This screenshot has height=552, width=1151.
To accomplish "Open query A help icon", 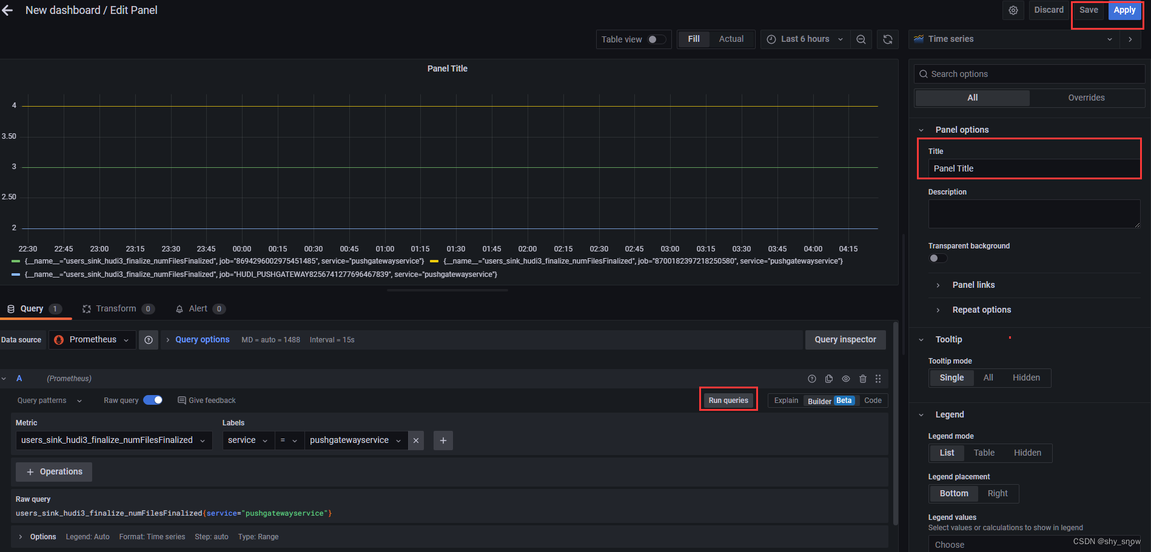I will [812, 378].
